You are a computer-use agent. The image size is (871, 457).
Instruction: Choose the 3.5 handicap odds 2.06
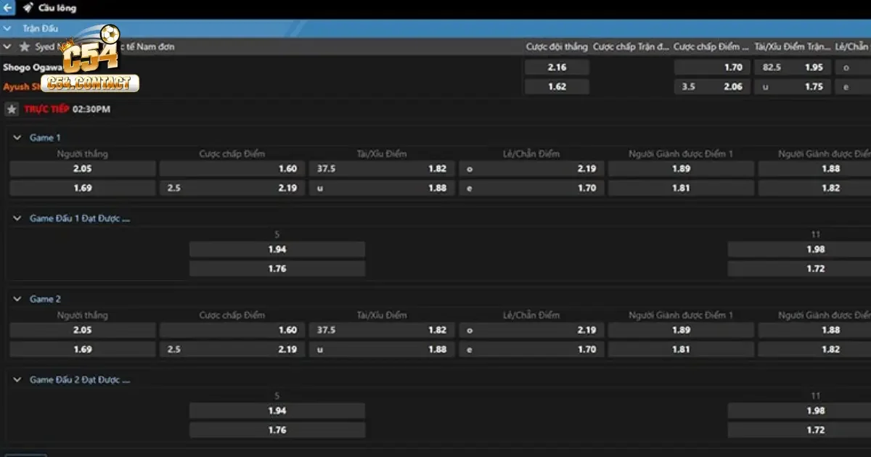point(712,86)
